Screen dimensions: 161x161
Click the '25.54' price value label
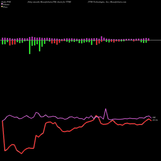[x=155, y=120]
